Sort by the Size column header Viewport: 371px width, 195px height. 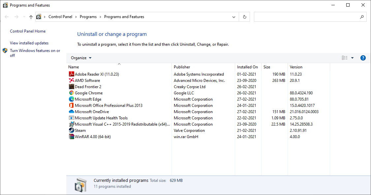(274, 67)
